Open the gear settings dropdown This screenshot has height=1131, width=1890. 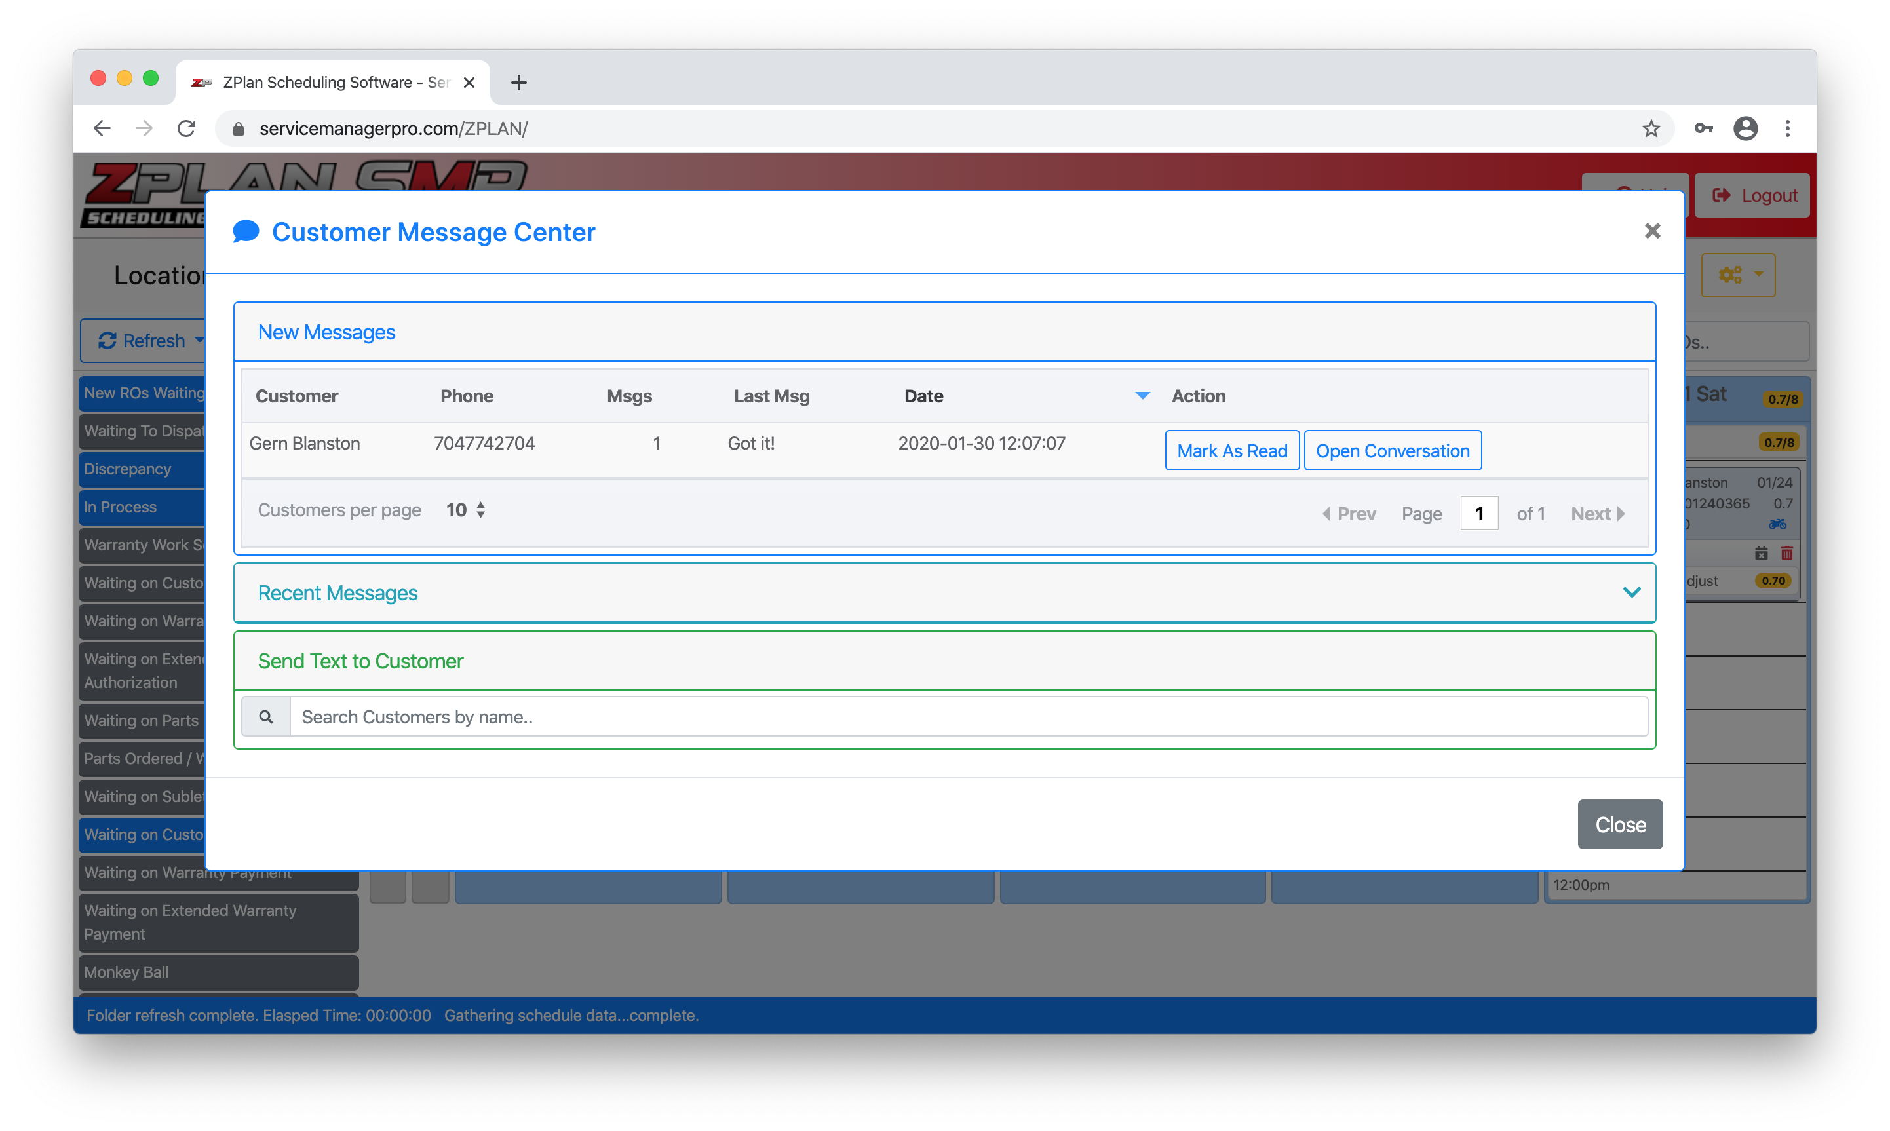[x=1739, y=275]
